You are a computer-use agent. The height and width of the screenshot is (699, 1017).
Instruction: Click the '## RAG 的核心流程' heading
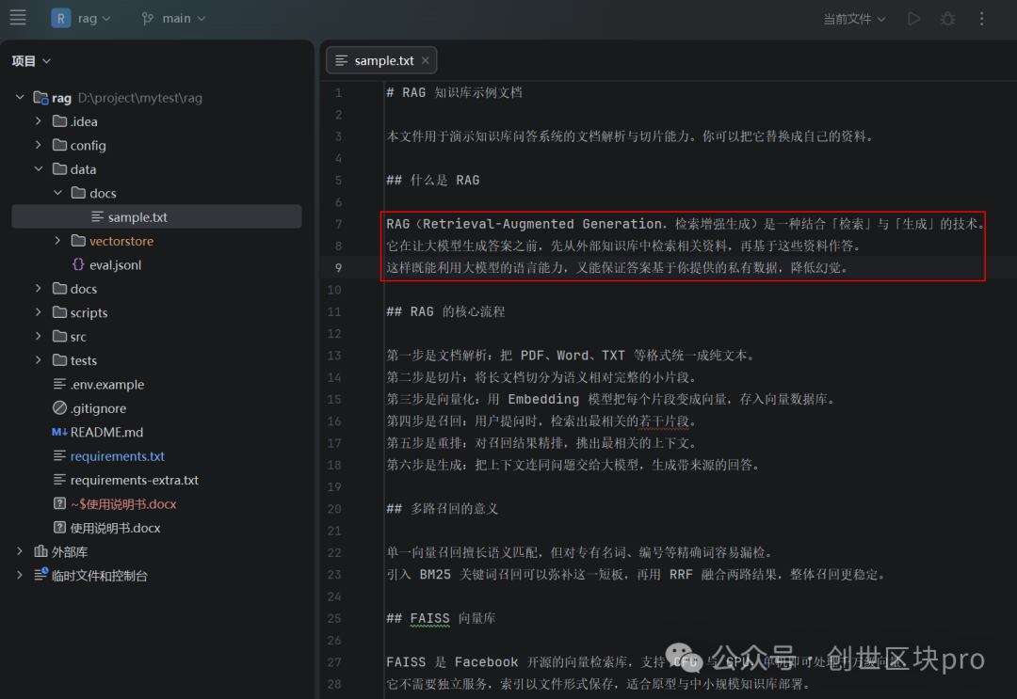pos(445,311)
